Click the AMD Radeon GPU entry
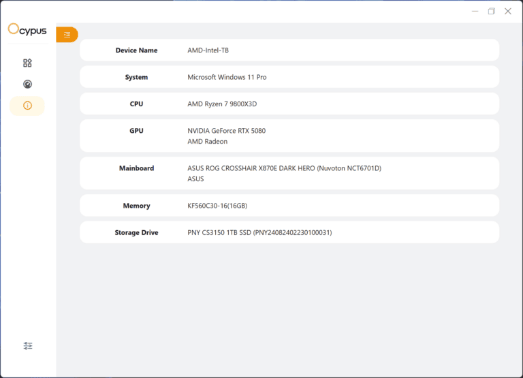Viewport: 523px width, 378px height. pos(207,142)
